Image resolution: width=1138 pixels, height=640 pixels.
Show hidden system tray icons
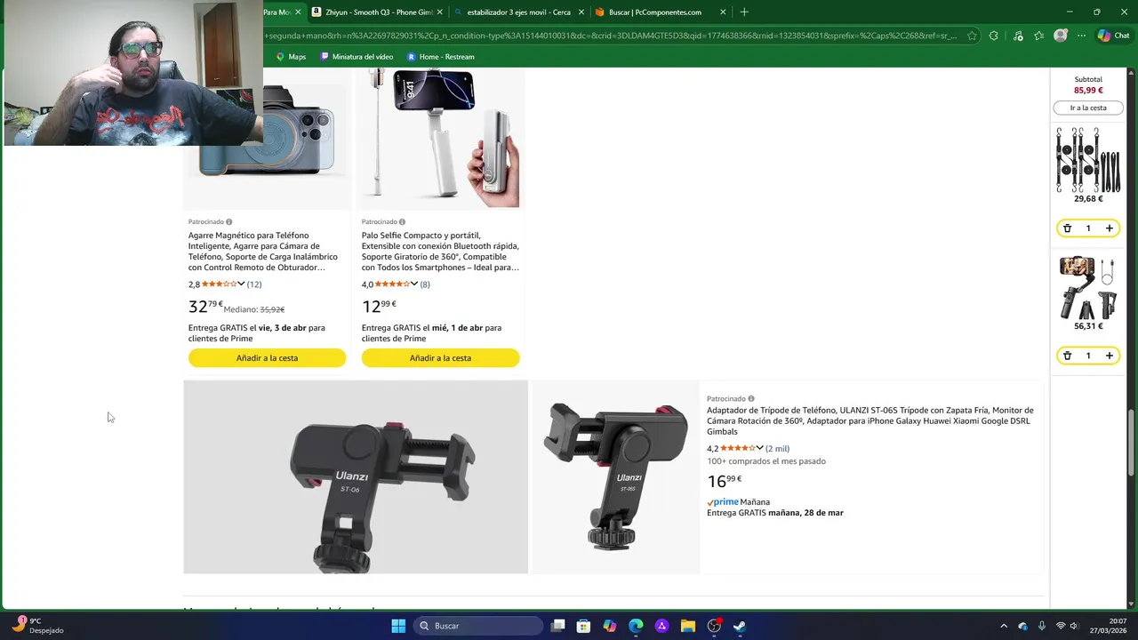click(x=1004, y=626)
